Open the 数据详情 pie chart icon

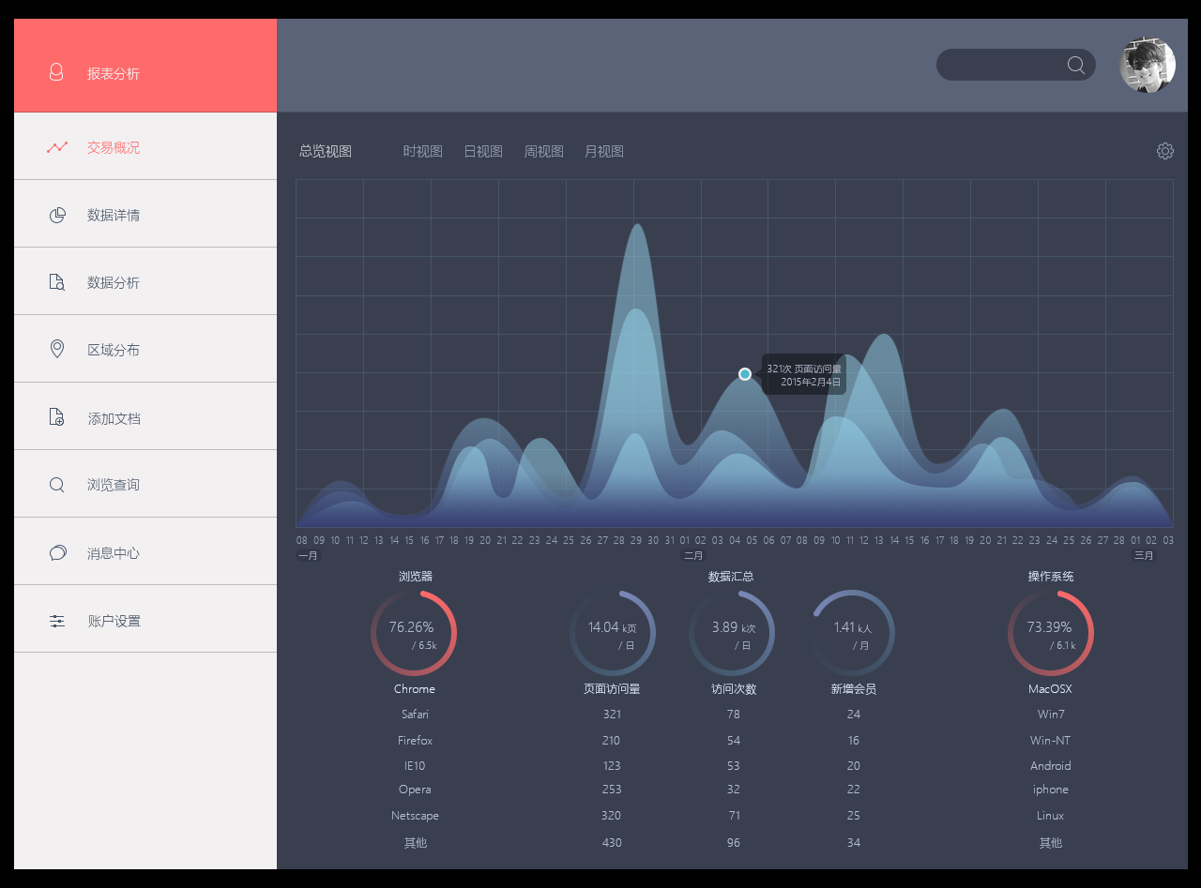pyautogui.click(x=57, y=215)
